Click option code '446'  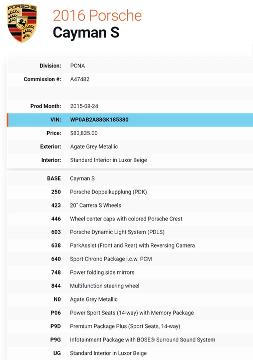56,219
